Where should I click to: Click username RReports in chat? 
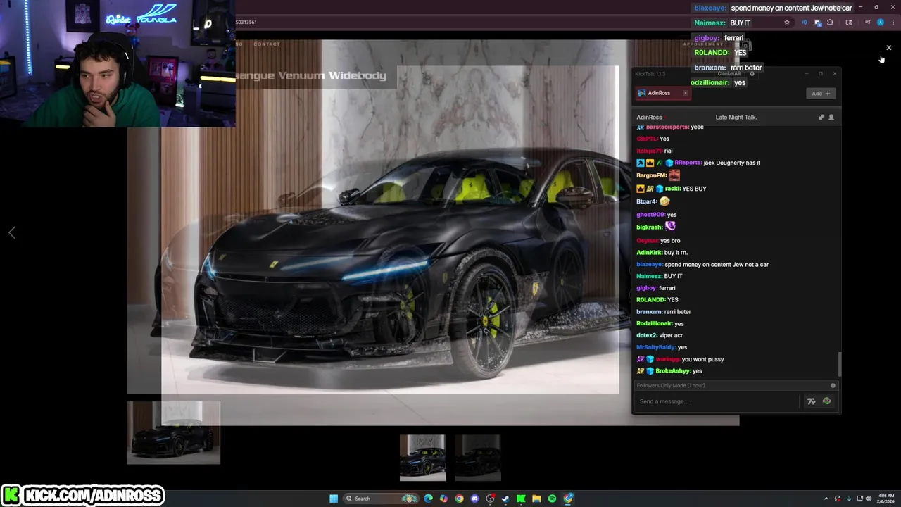click(x=688, y=163)
